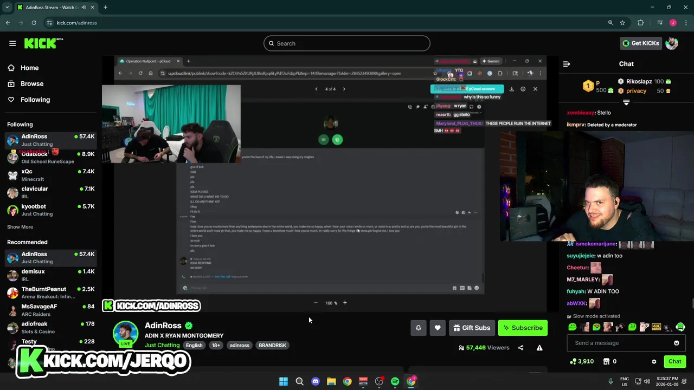Viewport: 694px width, 390px height.
Task: Report stream with warning triangle icon
Action: 539,348
